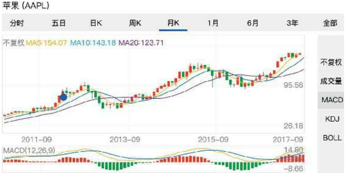This screenshot has width=345, height=173.
Task: Click the 14.80 MACD axis value
Action: coord(293,150)
